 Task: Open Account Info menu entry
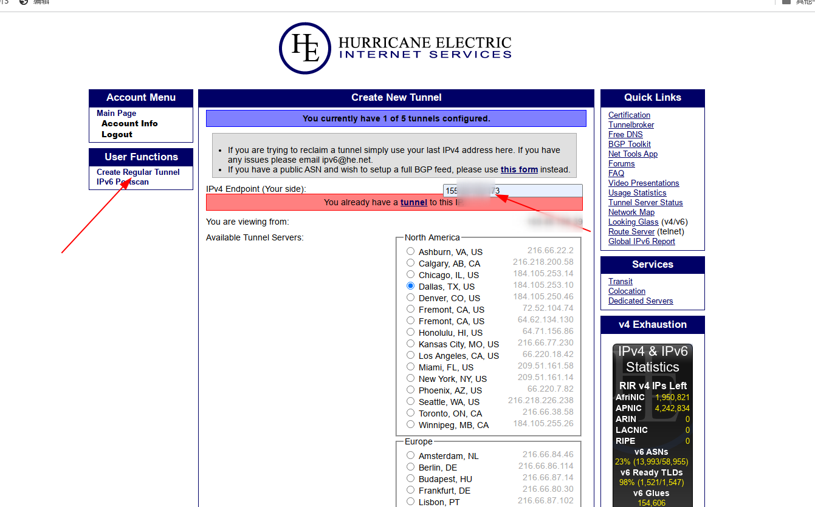[129, 123]
